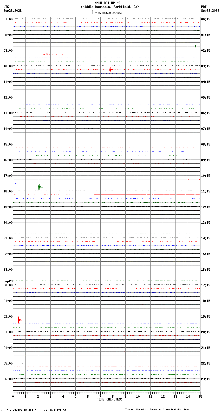Click the 07:15 PDT row label
Screen dimensions: 221x413
click(x=206, y=129)
